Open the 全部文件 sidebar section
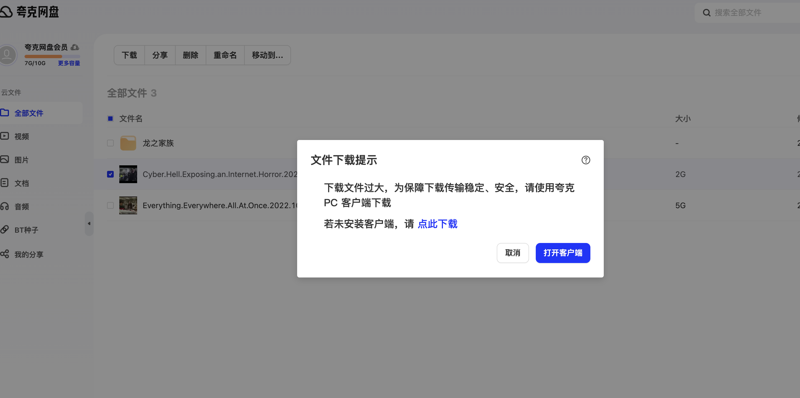This screenshot has height=398, width=800. (41, 113)
